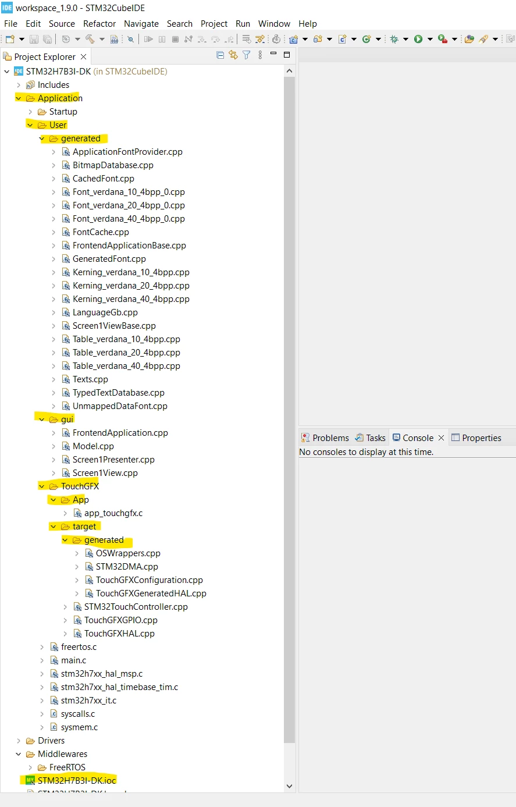Click the Project Explorer vertical scrollbar thumb

coord(289,410)
